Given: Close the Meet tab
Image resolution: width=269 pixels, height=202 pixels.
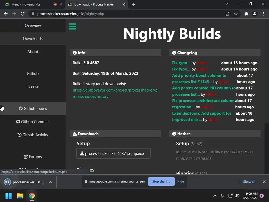Looking at the screenshot, I should click(61, 4).
